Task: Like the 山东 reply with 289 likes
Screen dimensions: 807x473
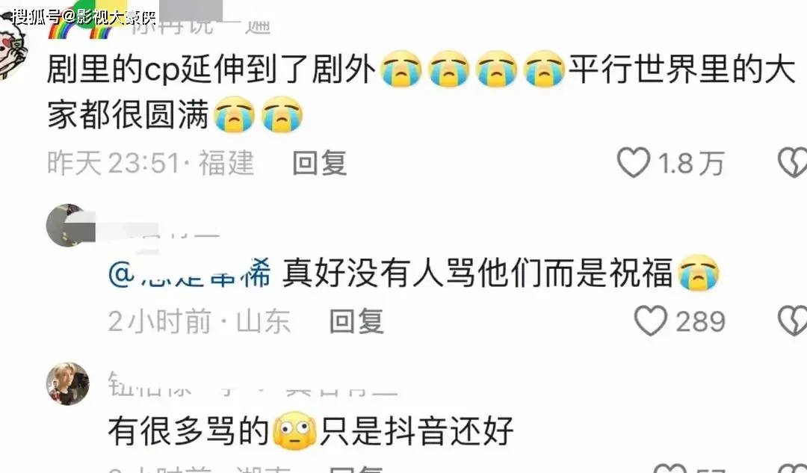Action: click(x=651, y=321)
